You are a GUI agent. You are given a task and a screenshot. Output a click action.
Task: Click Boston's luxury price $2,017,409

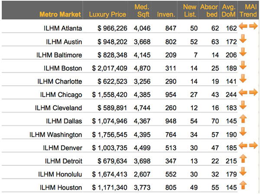click(109, 68)
